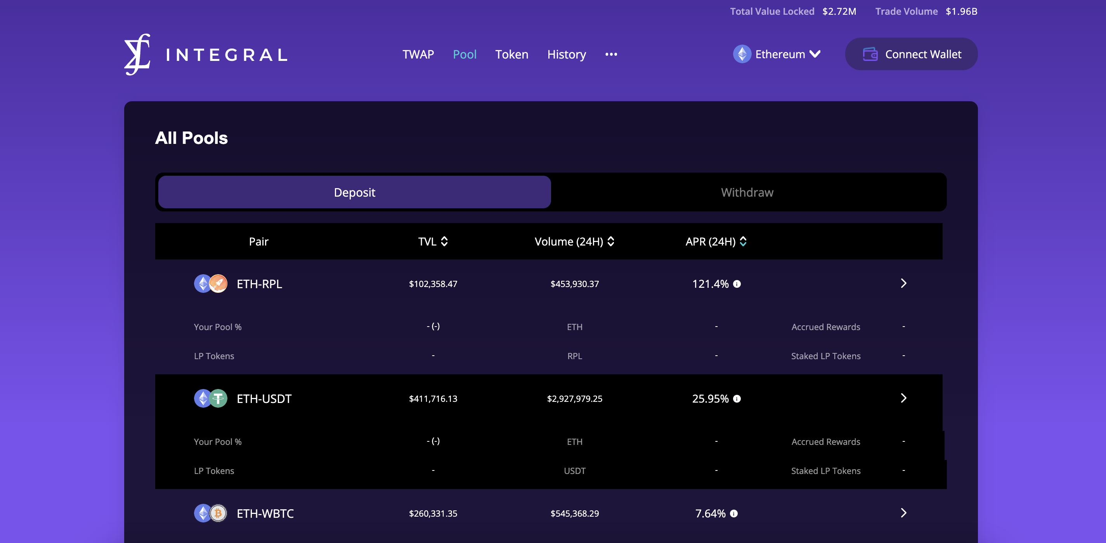Open the History page link
This screenshot has width=1106, height=543.
pos(566,55)
